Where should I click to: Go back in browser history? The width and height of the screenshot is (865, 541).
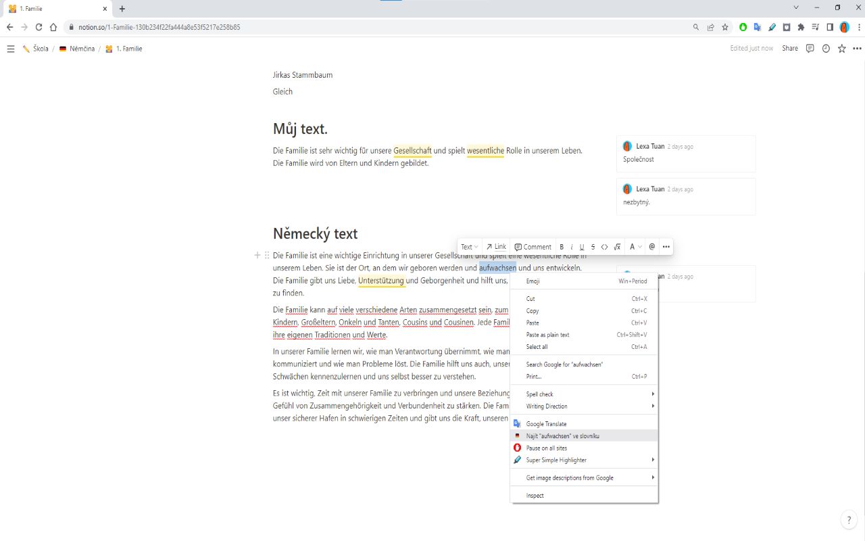pos(9,27)
